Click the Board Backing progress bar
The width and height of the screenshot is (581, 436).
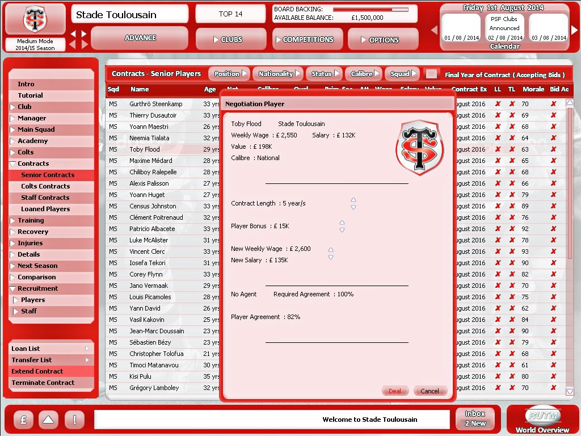tap(371, 9)
